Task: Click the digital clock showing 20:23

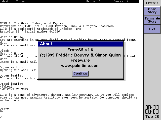Action: [152, 109]
